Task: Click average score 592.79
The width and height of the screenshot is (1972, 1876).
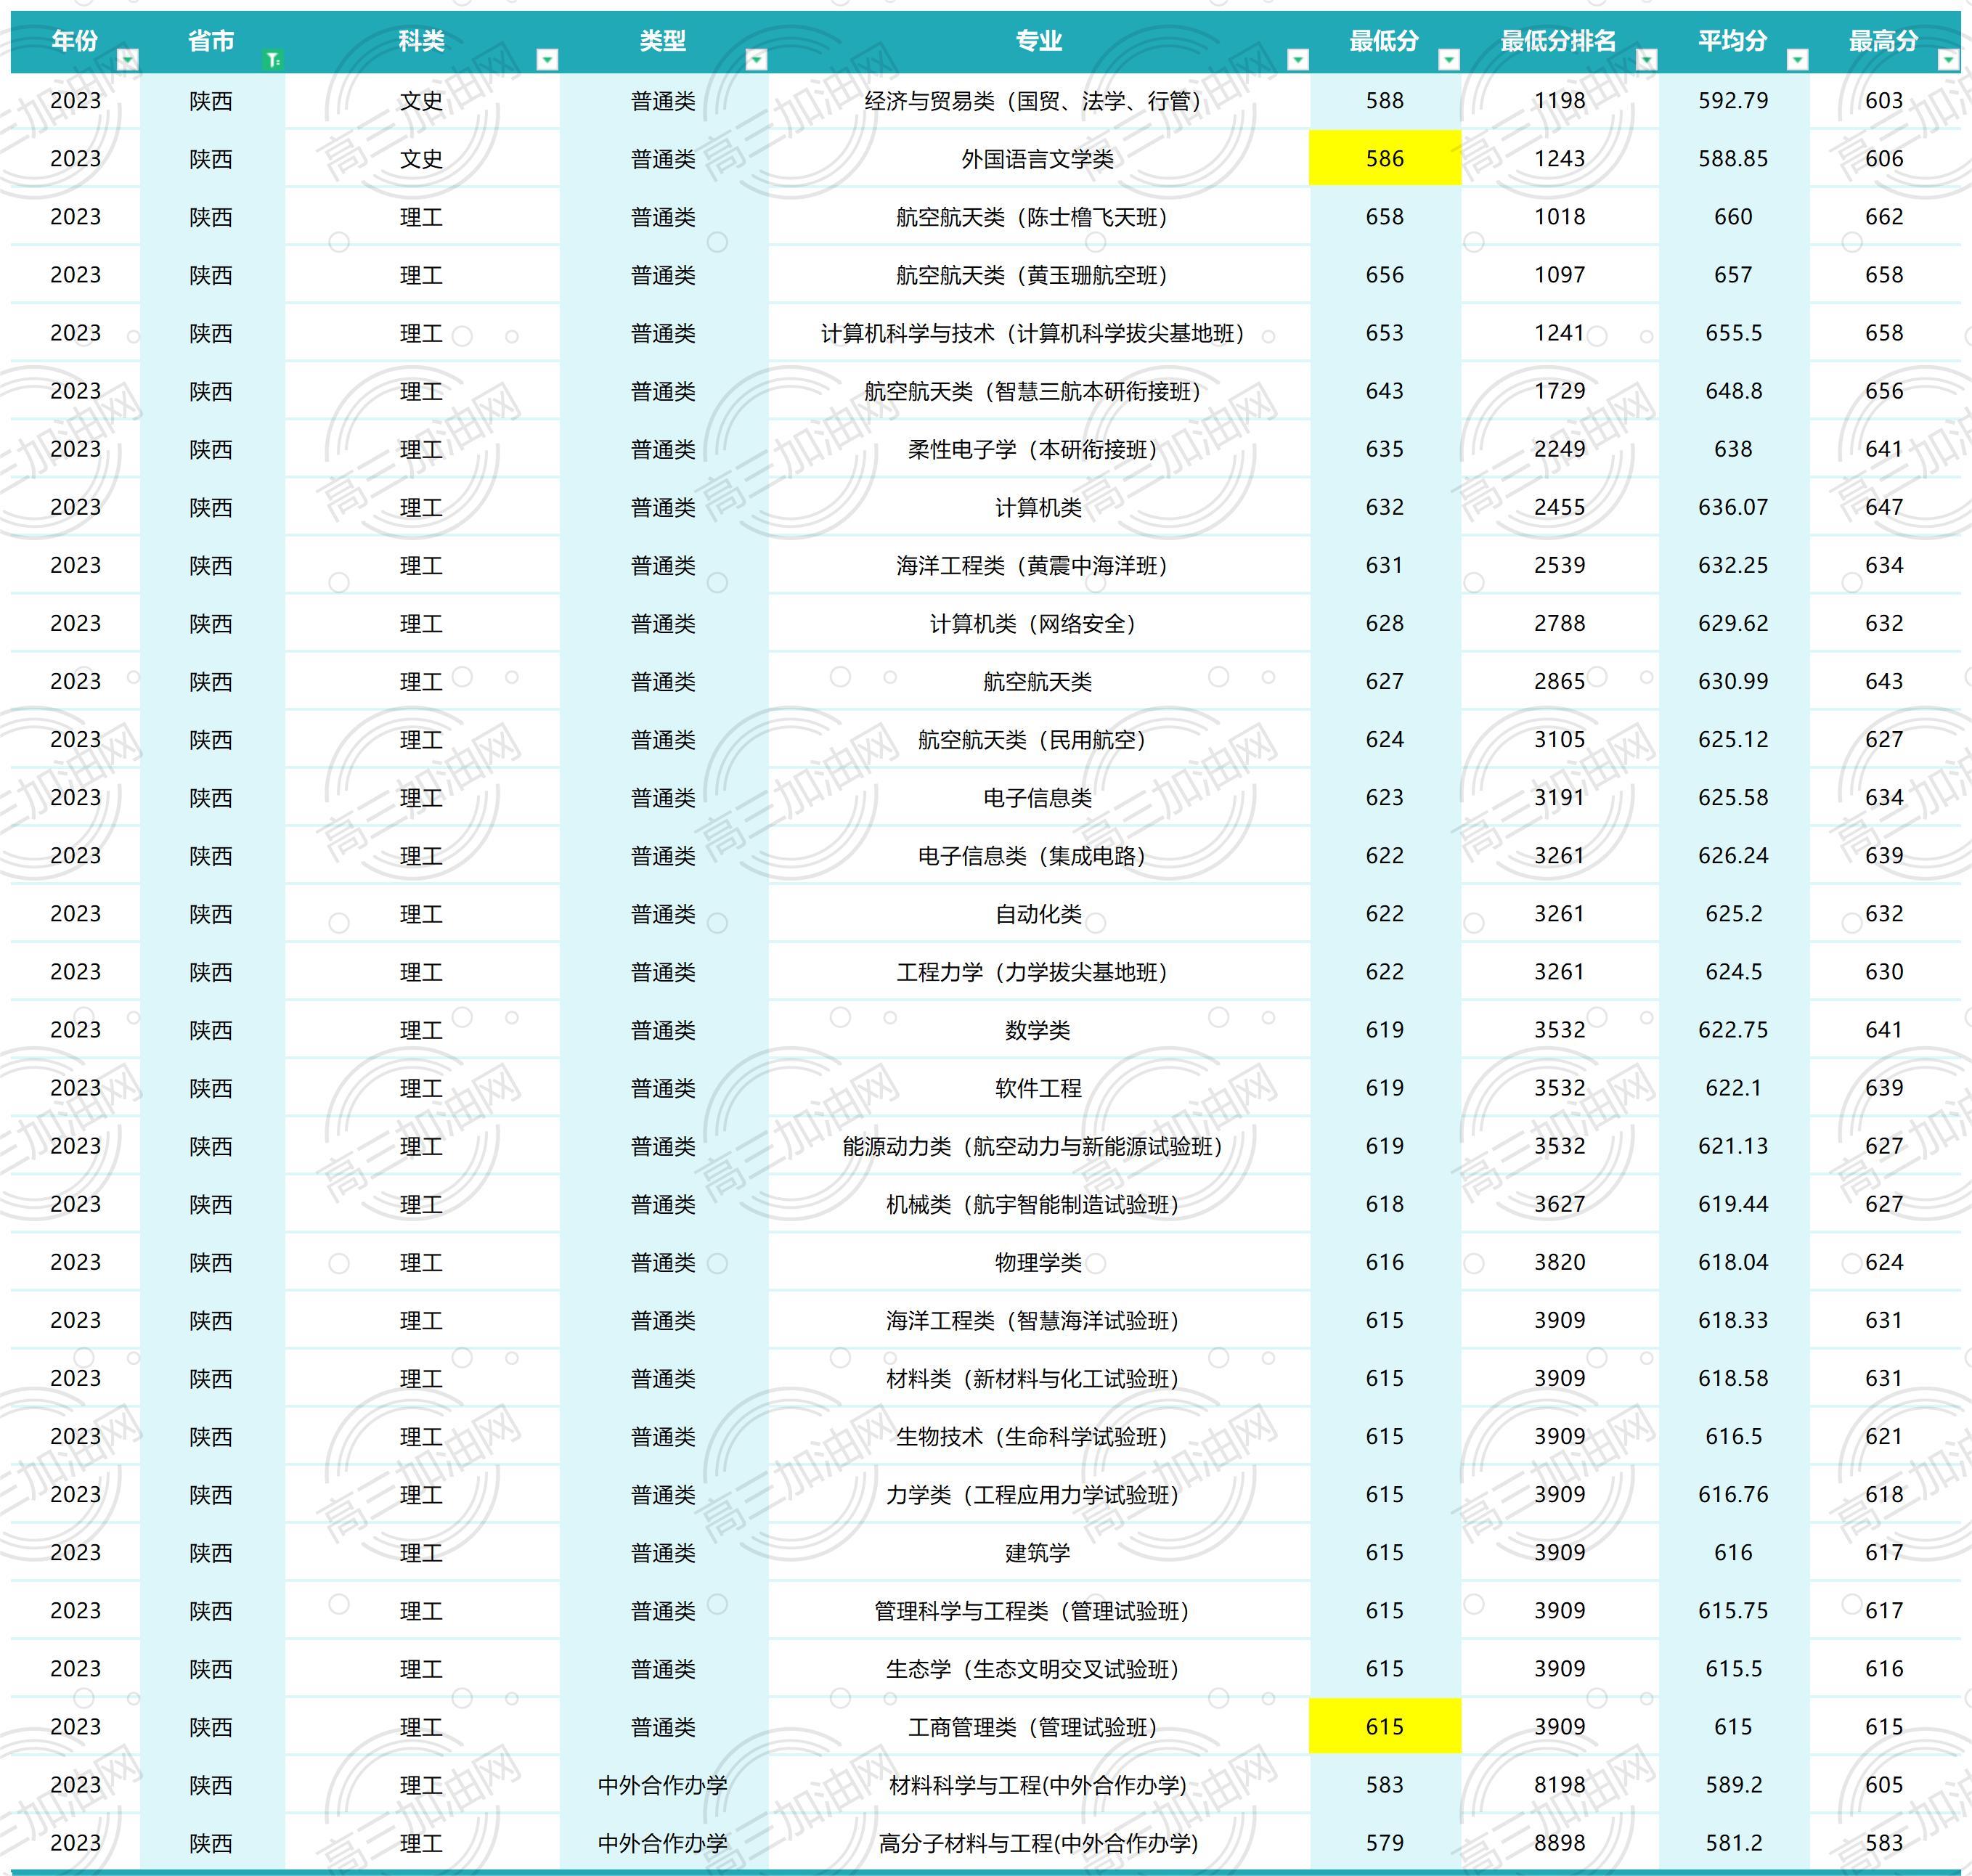Action: click(1733, 100)
